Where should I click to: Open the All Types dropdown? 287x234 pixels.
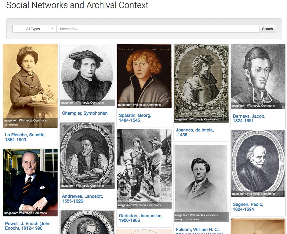(35, 29)
